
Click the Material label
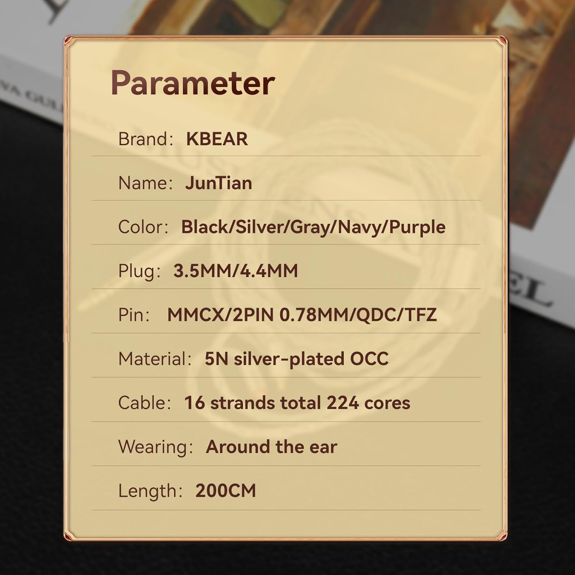[155, 359]
